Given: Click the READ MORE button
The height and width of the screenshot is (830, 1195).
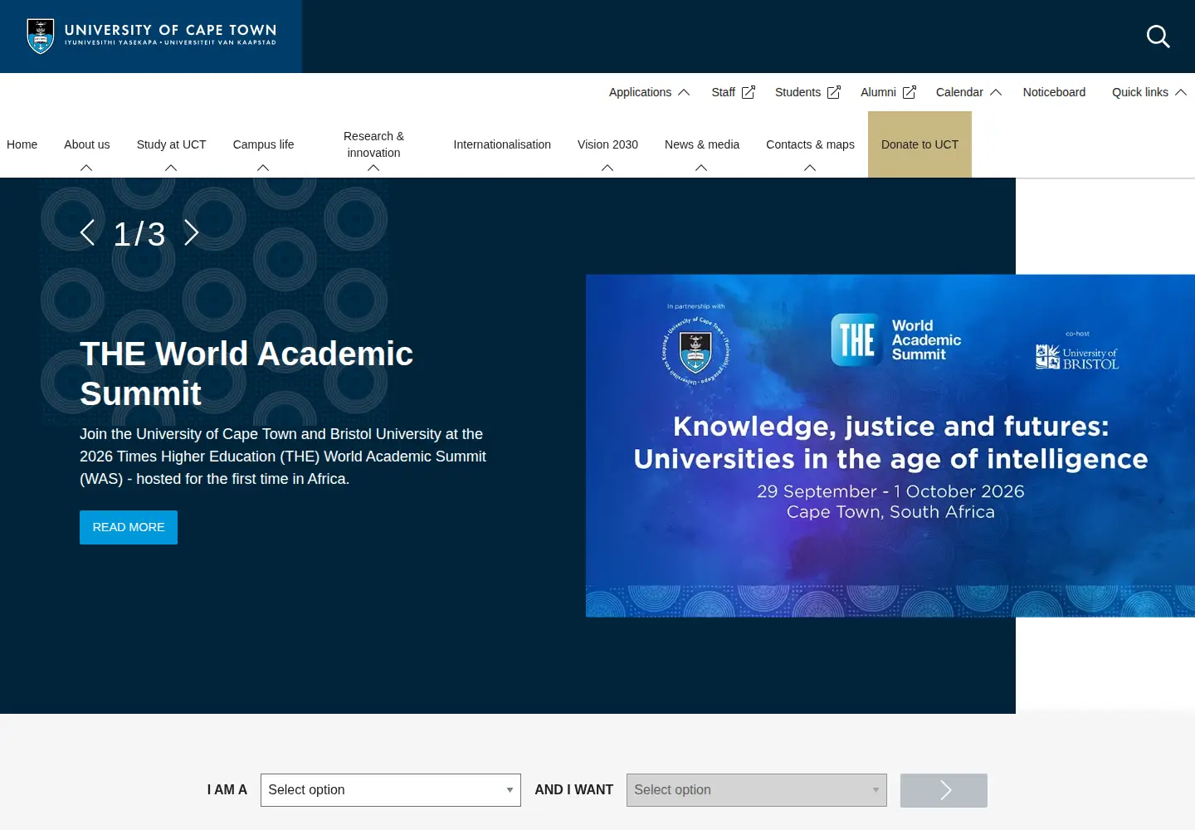Looking at the screenshot, I should pos(129,527).
